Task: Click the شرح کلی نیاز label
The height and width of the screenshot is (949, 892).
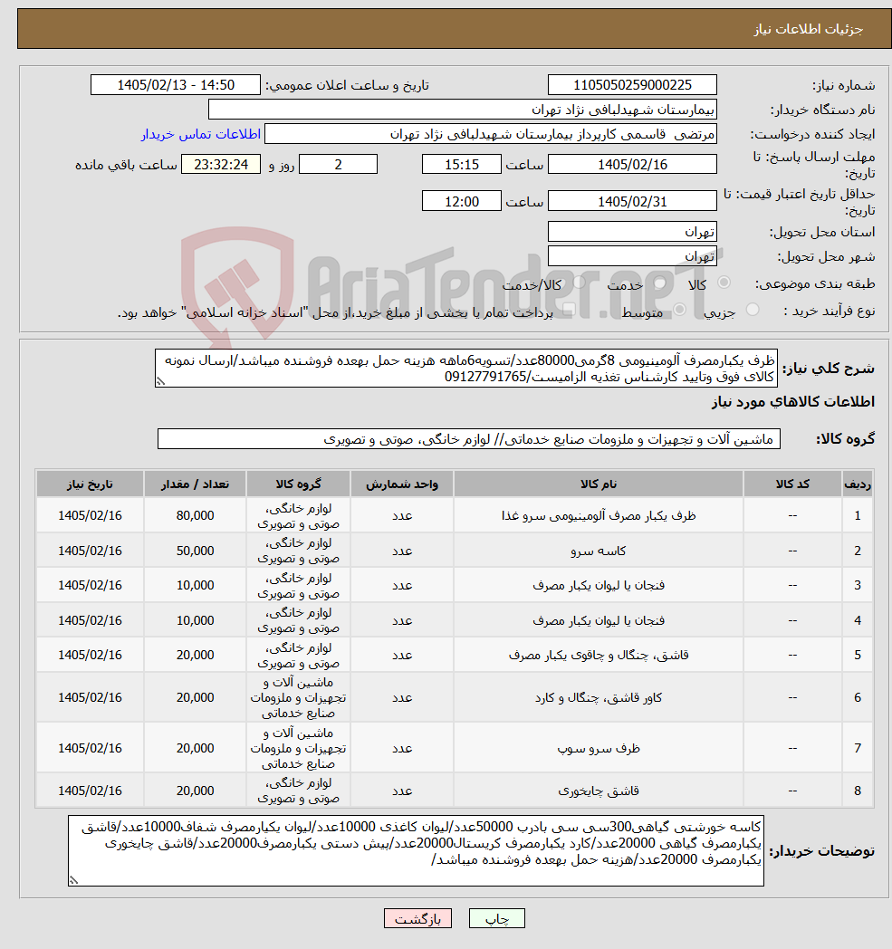Action: (x=829, y=368)
